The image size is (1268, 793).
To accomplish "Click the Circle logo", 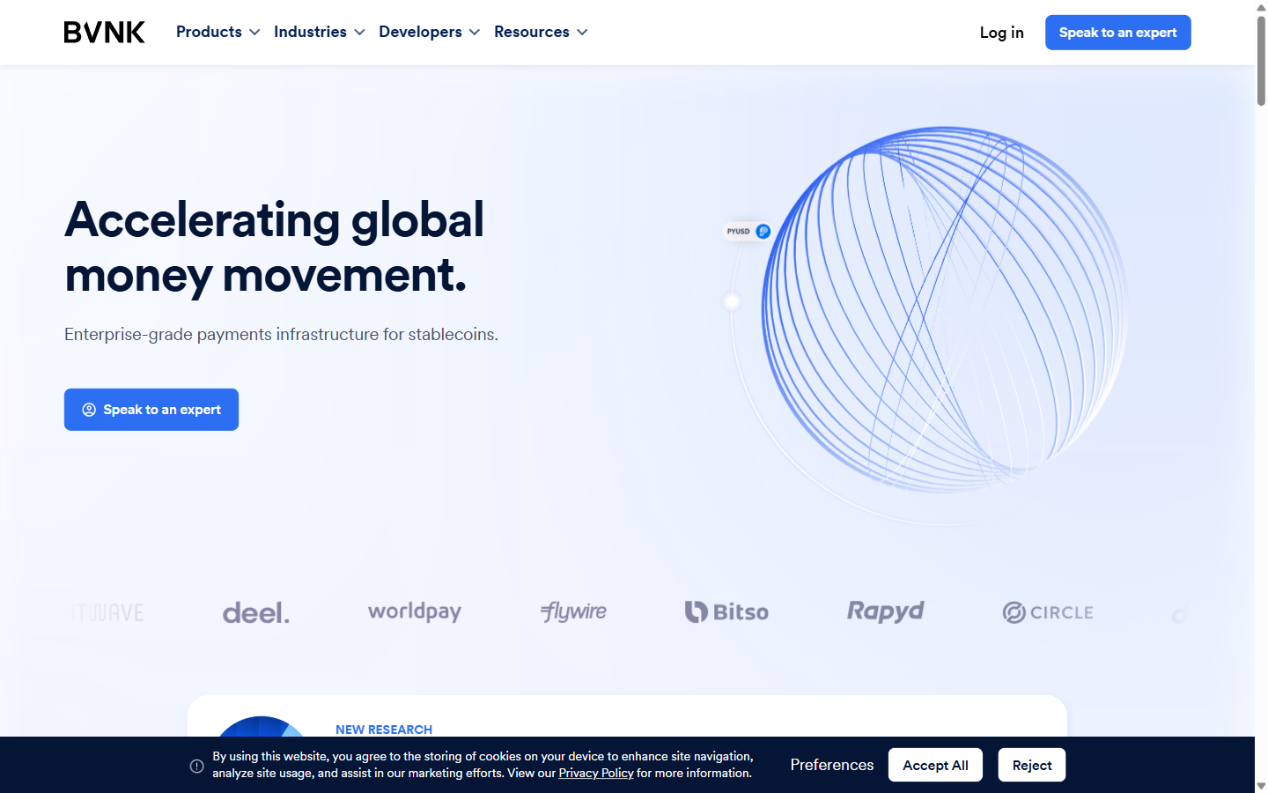I will click(1047, 611).
